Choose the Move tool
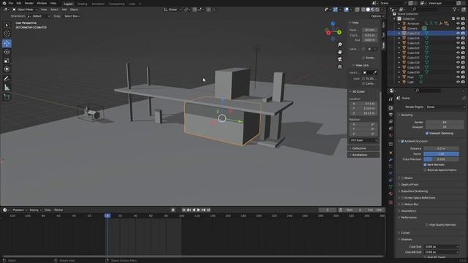This screenshot has height=263, width=468. coord(7,44)
